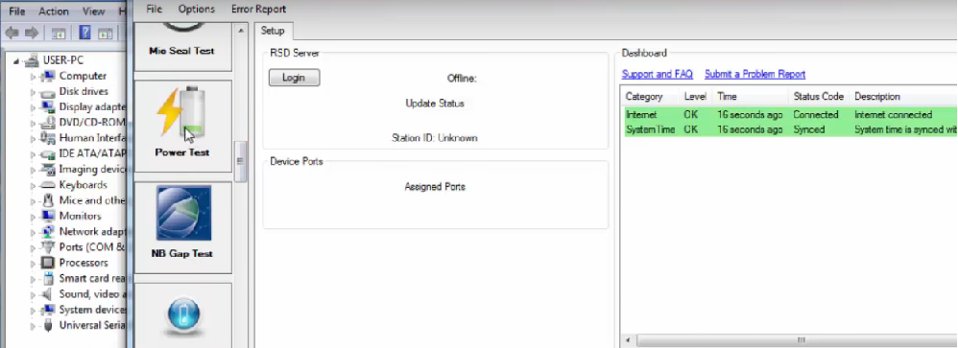958x348 pixels.
Task: Select the USER-PC computer node icon
Action: (x=32, y=59)
